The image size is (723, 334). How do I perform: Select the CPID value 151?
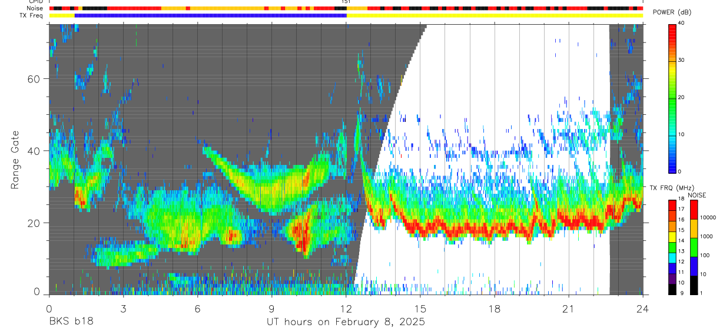pos(346,2)
